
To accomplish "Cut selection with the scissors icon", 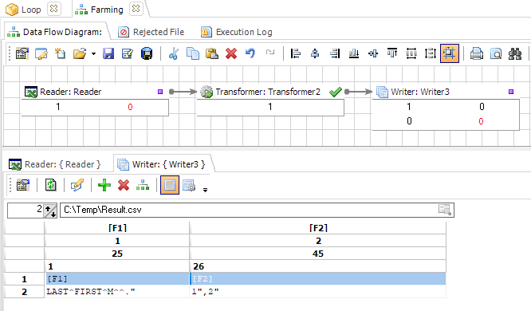I will [x=173, y=53].
